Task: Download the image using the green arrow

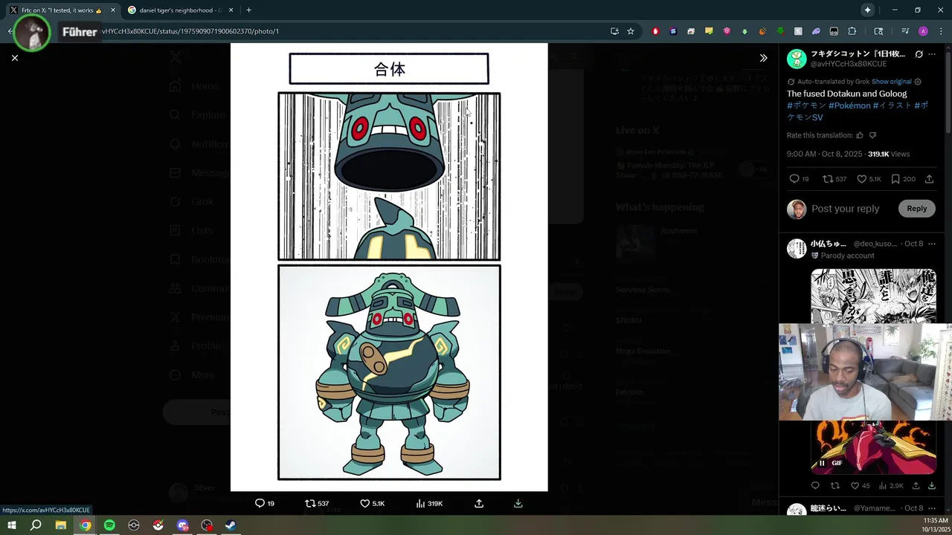Action: coord(518,503)
